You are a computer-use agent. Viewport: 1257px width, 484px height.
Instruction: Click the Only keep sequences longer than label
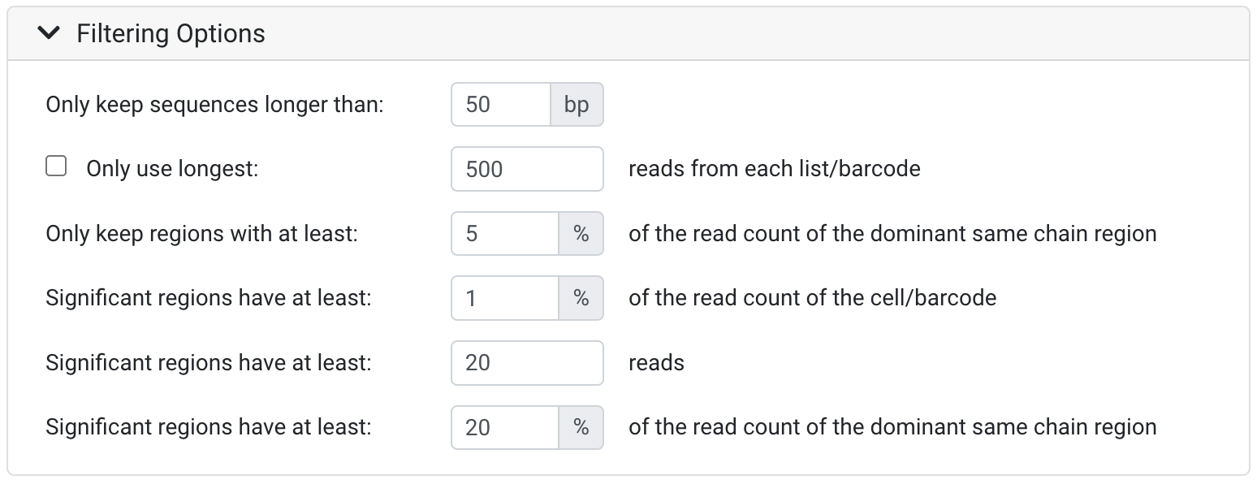coord(214,105)
